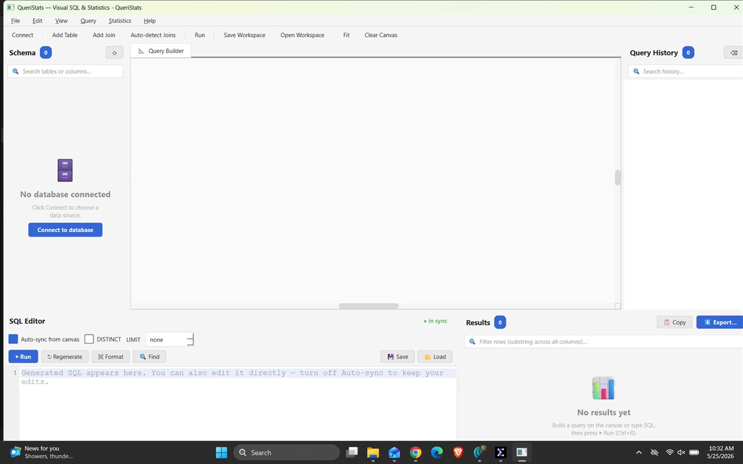The image size is (743, 464).
Task: Open the Statistics menu
Action: [120, 21]
